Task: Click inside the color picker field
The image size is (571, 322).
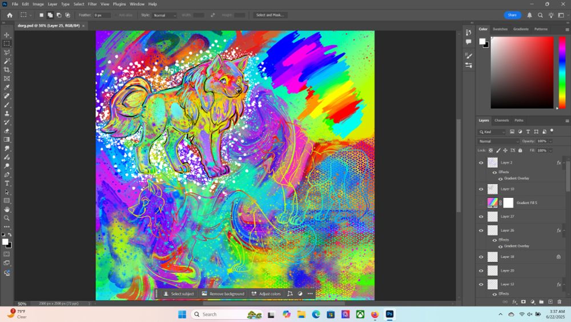Action: pyautogui.click(x=522, y=71)
